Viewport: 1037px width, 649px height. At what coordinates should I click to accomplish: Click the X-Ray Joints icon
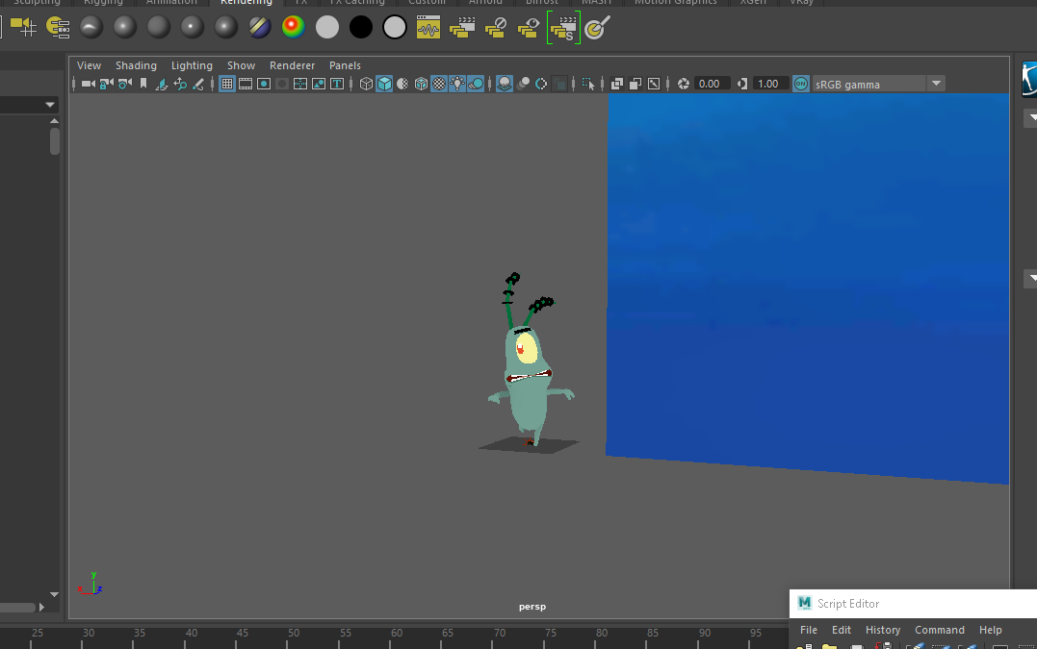(x=654, y=84)
